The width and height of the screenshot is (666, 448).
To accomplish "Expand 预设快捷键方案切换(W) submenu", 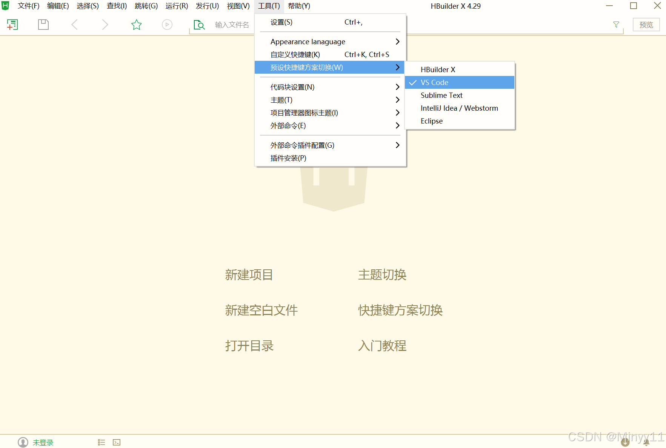I will [329, 67].
